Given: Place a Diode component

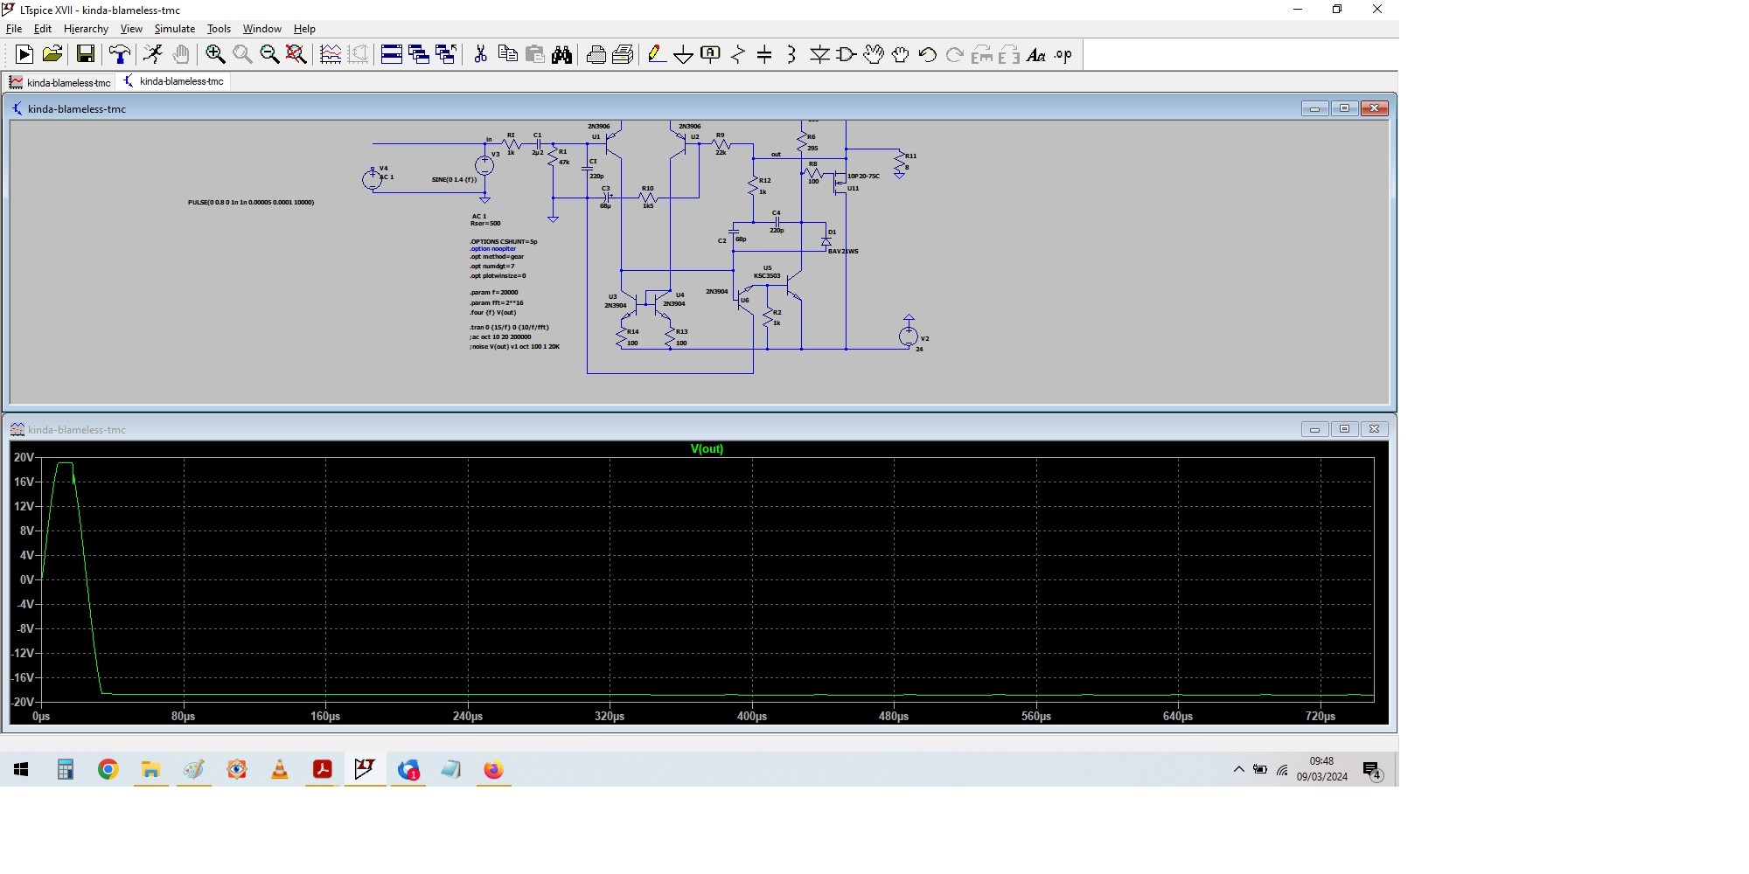Looking at the screenshot, I should point(819,55).
